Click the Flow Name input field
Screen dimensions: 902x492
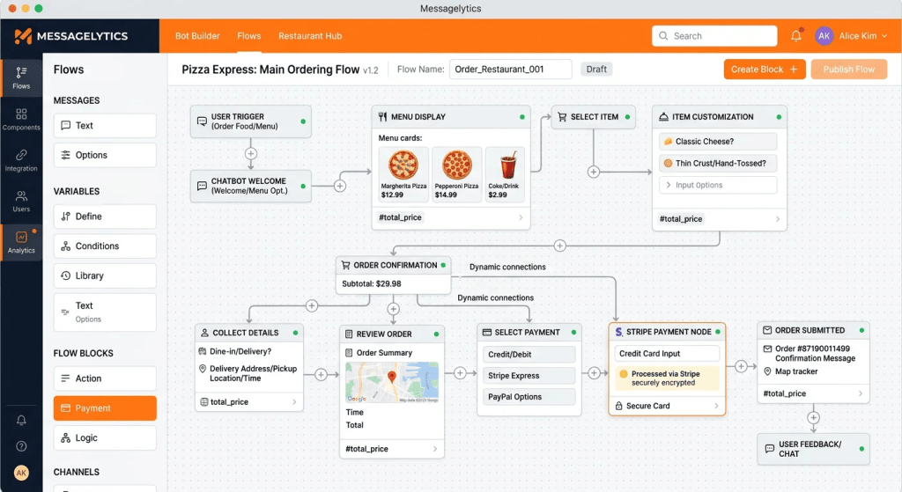(x=510, y=70)
